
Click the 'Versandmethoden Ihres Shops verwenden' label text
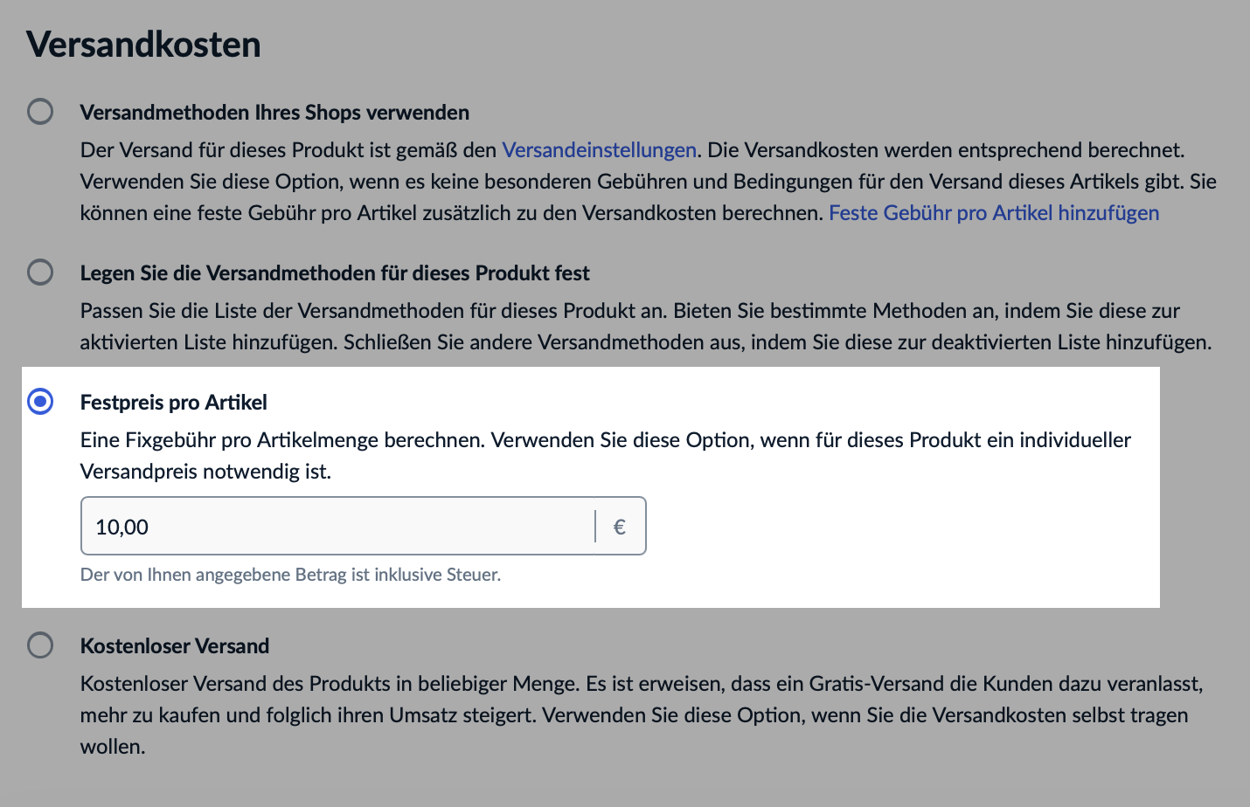(x=274, y=113)
